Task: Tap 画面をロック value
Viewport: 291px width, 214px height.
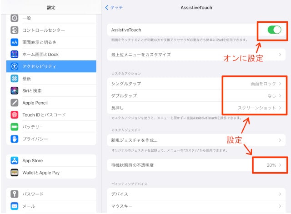Action: 263,84
